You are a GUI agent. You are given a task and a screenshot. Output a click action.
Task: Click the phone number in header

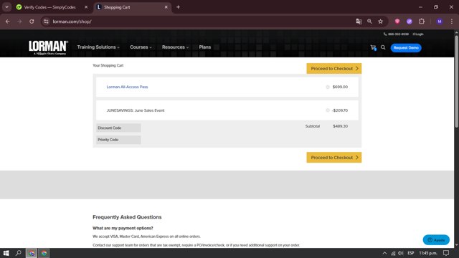(x=396, y=34)
